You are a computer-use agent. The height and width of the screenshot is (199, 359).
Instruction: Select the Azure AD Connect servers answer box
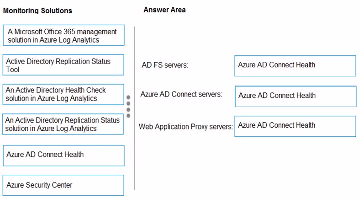point(296,96)
